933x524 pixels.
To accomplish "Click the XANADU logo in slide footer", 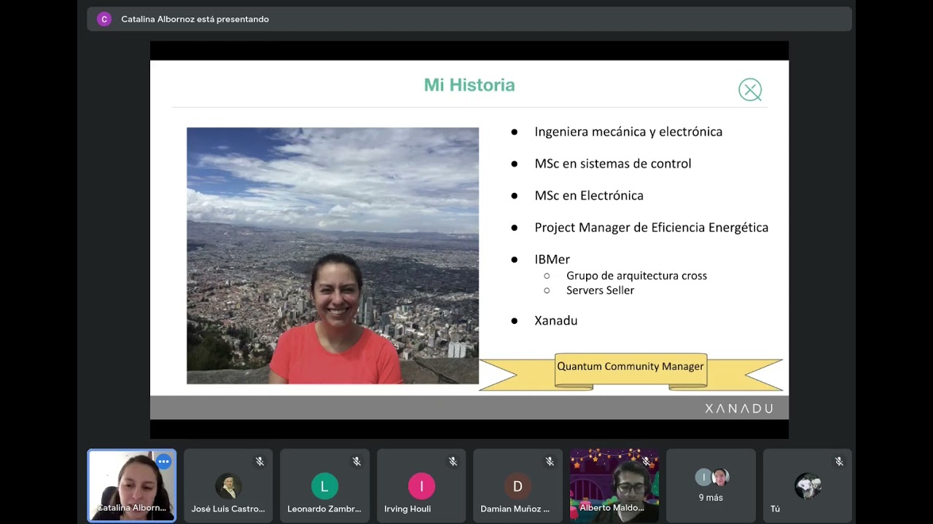I will pos(739,408).
